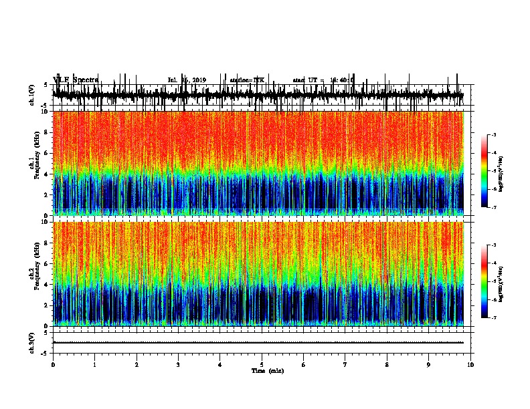
Task: Click time axis tick label "9"
Action: (428, 365)
